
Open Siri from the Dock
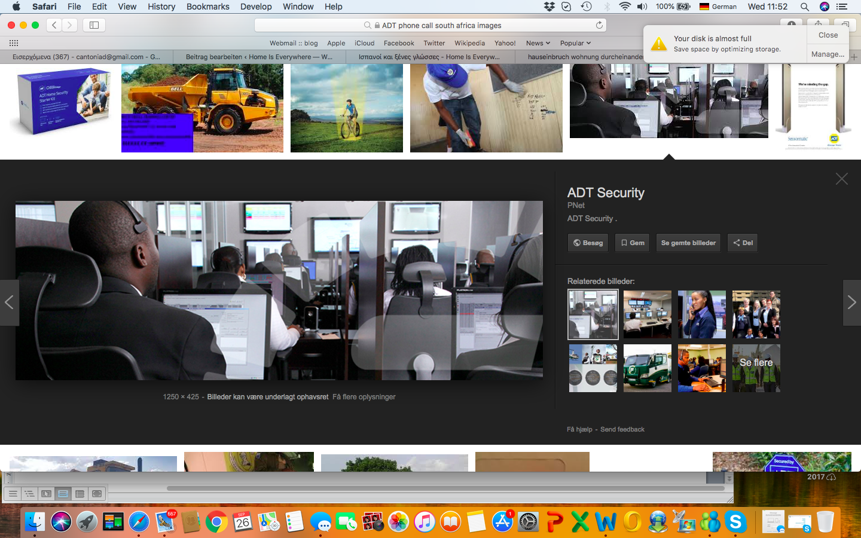61,522
